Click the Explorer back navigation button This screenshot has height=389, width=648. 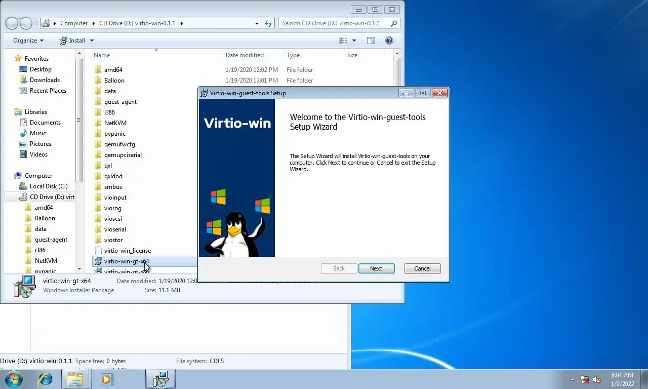point(12,23)
